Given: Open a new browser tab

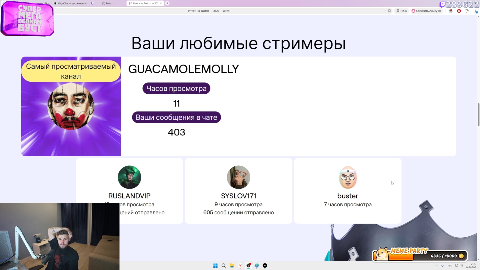Looking at the screenshot, I should [x=167, y=3].
